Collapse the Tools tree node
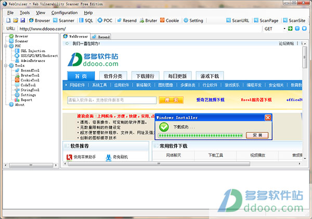 (x=6, y=65)
